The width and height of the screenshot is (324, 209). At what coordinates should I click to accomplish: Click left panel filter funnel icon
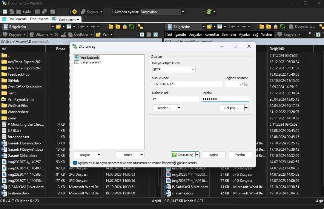(x=69, y=26)
